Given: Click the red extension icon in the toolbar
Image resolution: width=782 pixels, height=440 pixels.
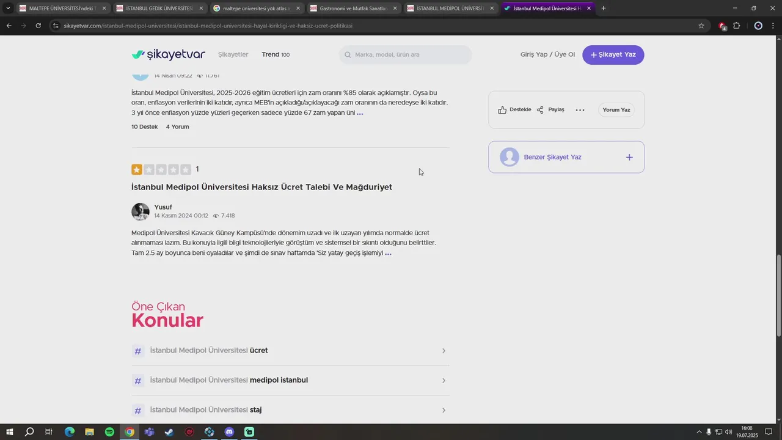Looking at the screenshot, I should coord(722,26).
